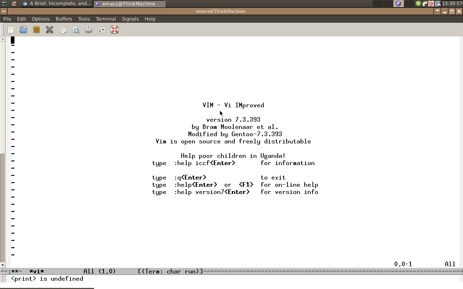This screenshot has width=463, height=289.
Task: Open the File menu
Action: [x=7, y=19]
